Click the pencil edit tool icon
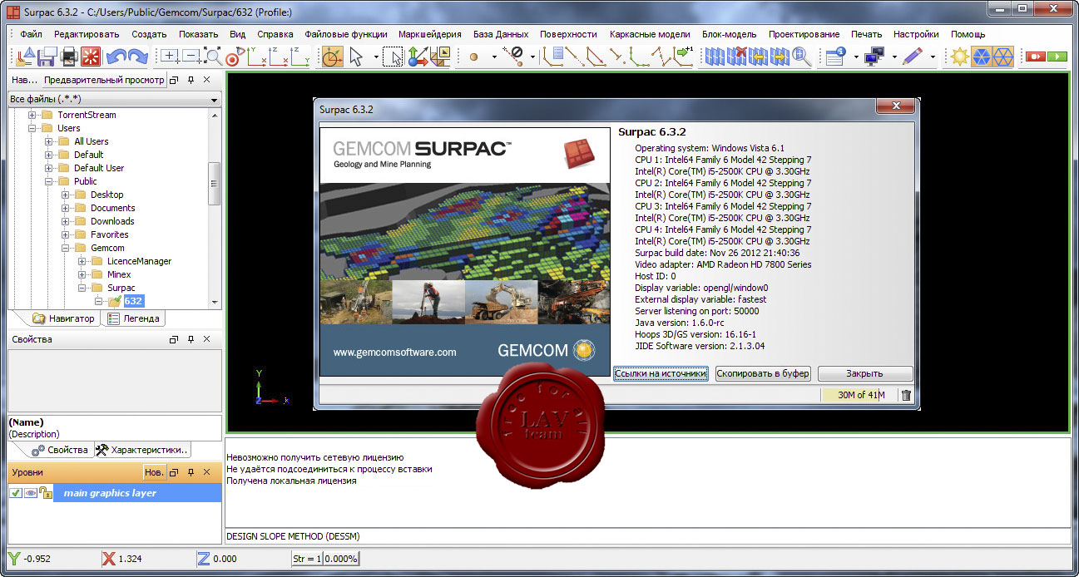 (x=913, y=57)
